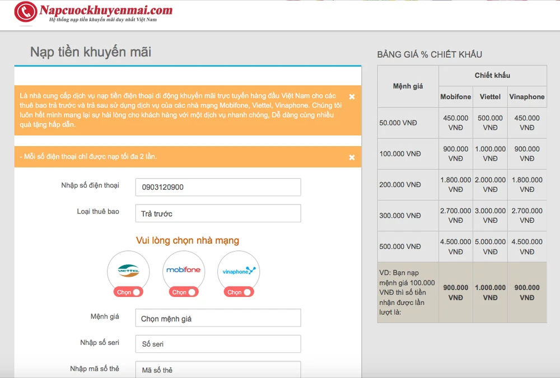This screenshot has height=378, width=560.
Task: Select the Viettel column header in table
Action: point(490,97)
